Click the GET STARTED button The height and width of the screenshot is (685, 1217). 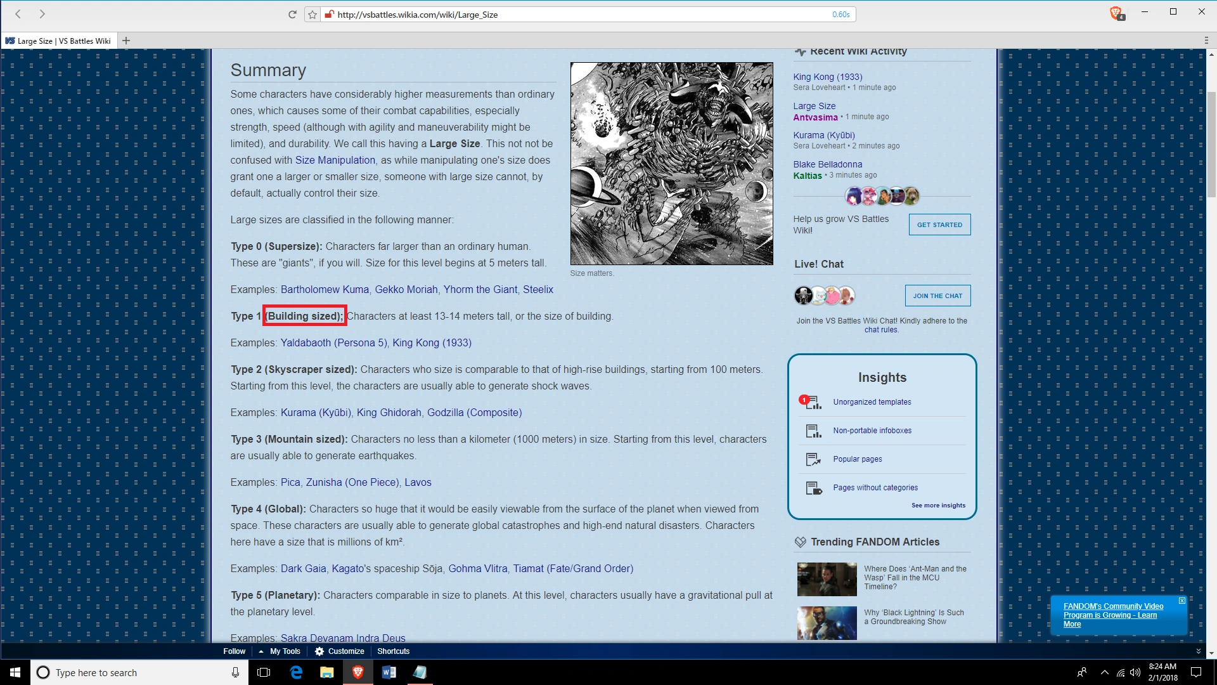click(x=939, y=225)
